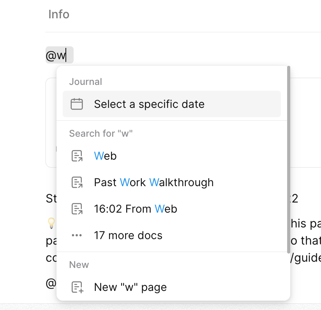The width and height of the screenshot is (321, 310).
Task: Click the calendar icon in the Journal section
Action: (77, 104)
